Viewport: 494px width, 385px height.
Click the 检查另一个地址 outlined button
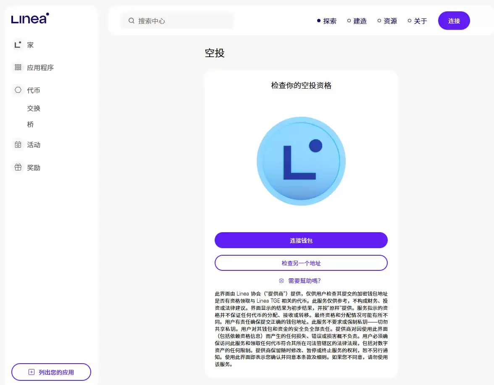[x=301, y=263]
